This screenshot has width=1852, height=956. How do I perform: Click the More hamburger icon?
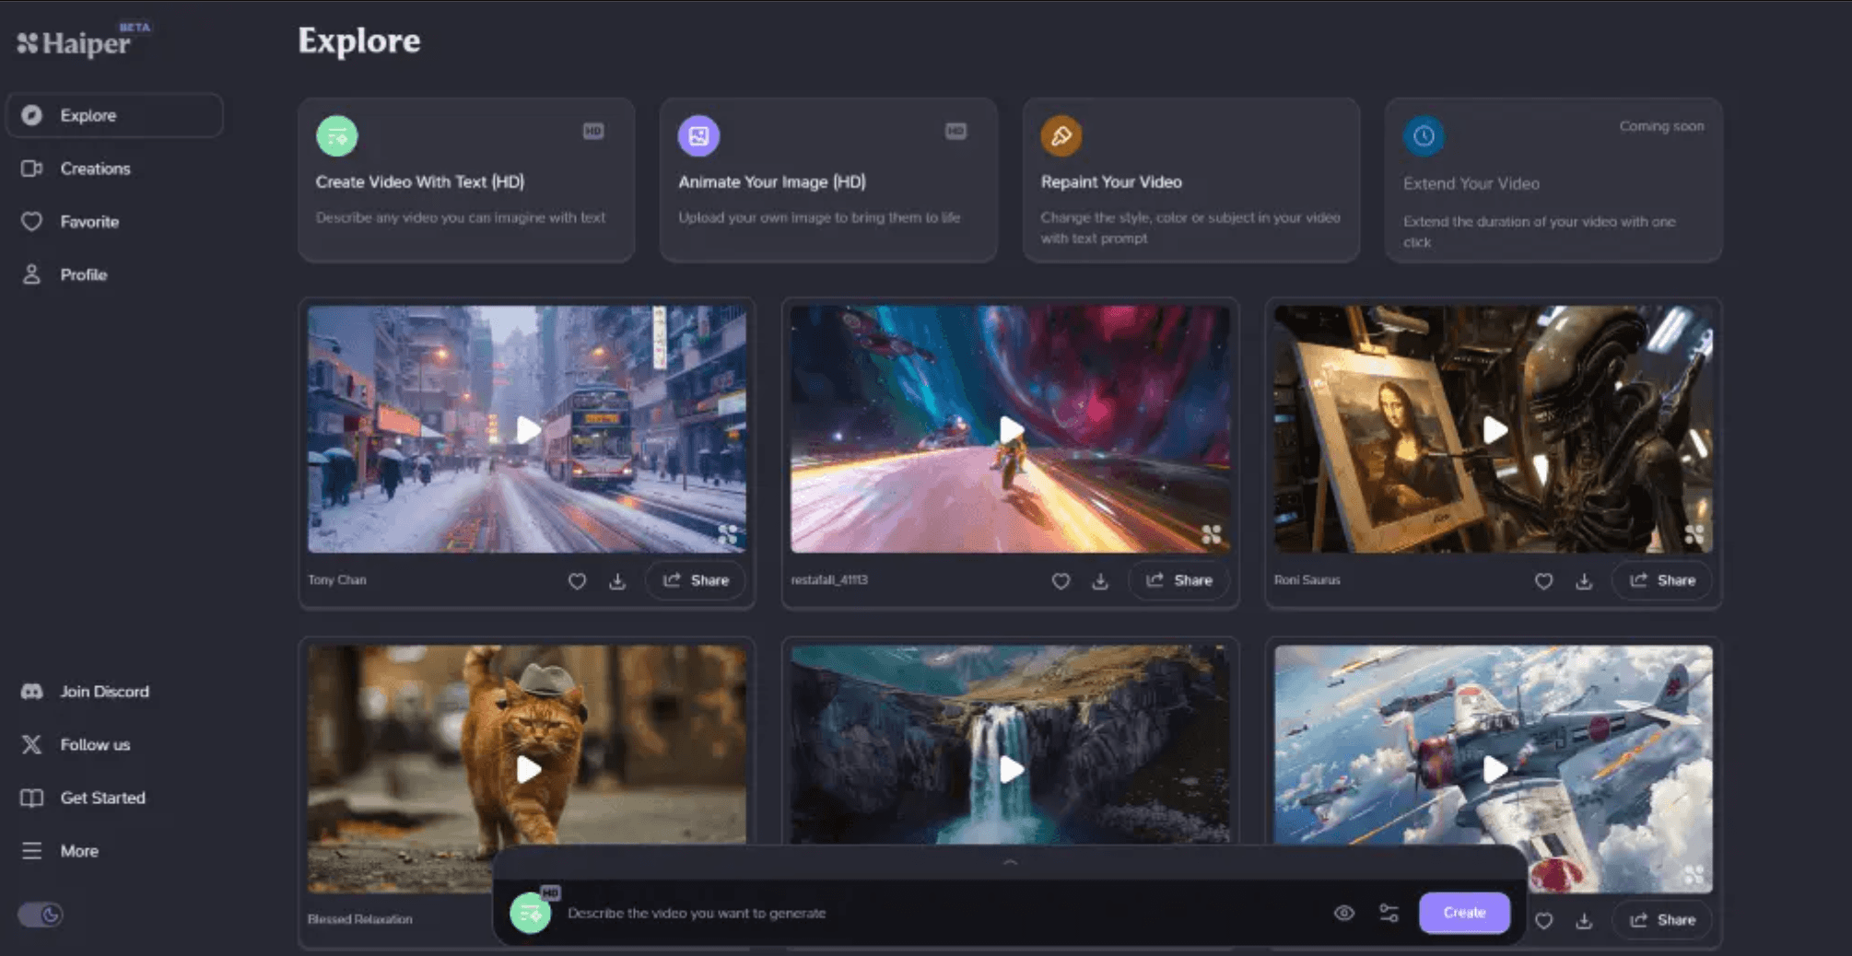click(x=31, y=851)
